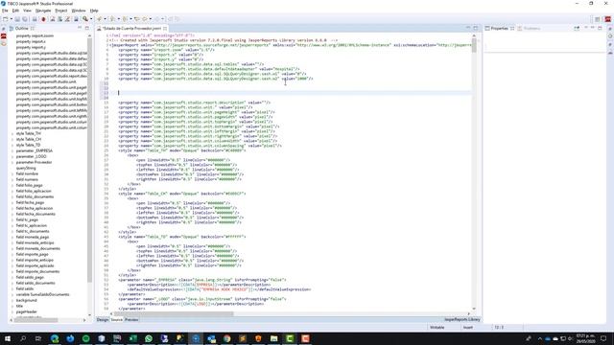Minimize the editor area

(468, 28)
